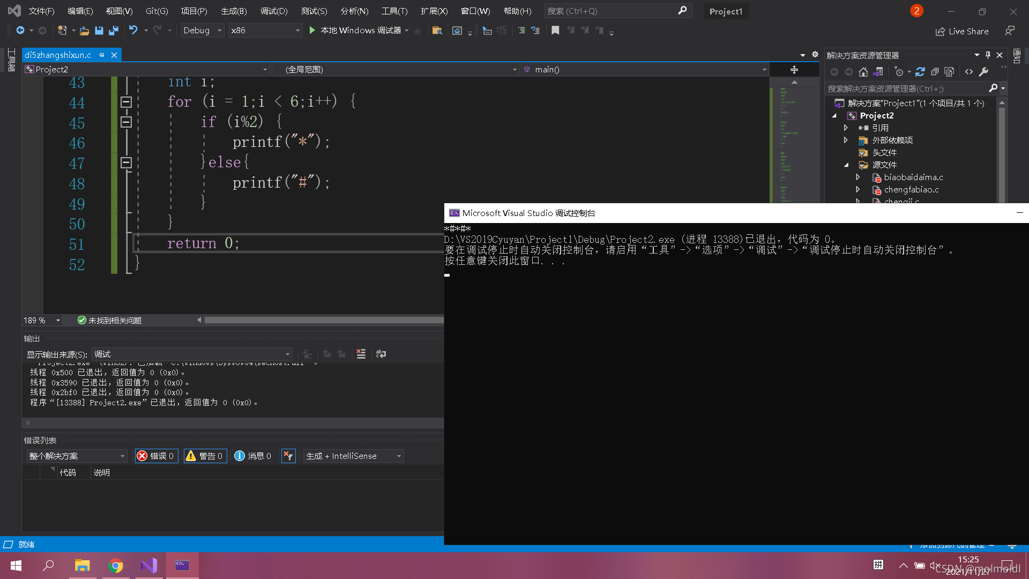
Task: Toggle word wrap in Output panel
Action: pos(381,354)
